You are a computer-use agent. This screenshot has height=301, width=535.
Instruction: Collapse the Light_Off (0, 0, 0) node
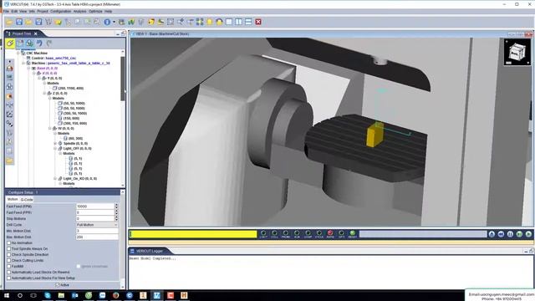click(55, 149)
